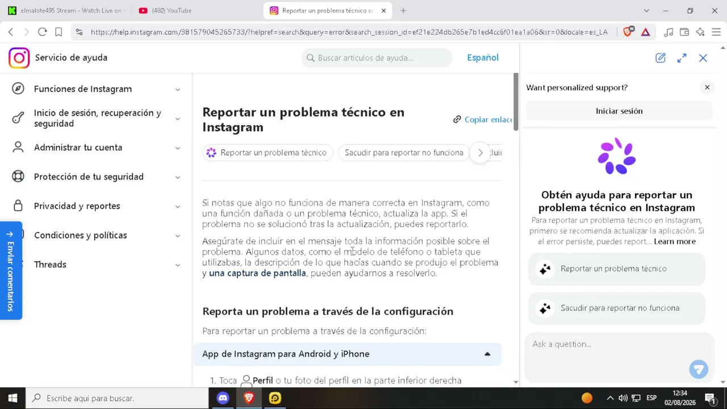Click the link icon beside Copiar enlace
The width and height of the screenshot is (727, 409).
point(457,119)
